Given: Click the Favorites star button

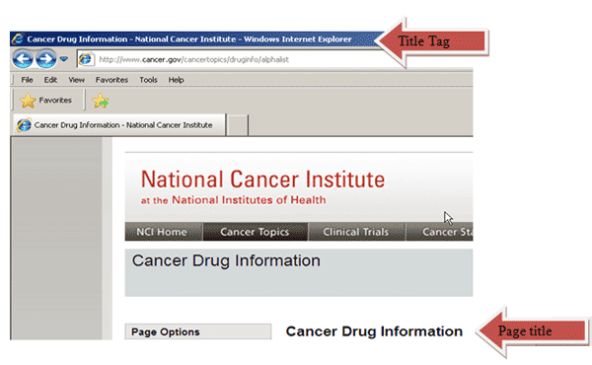Looking at the screenshot, I should point(46,101).
